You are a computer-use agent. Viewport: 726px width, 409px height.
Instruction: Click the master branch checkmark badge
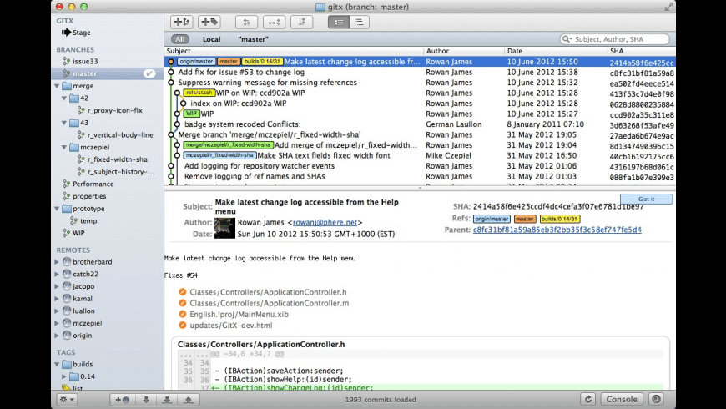tap(149, 73)
